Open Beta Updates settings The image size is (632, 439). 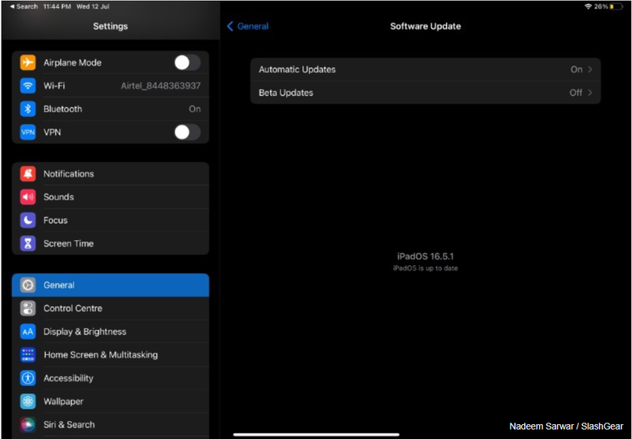(x=426, y=93)
